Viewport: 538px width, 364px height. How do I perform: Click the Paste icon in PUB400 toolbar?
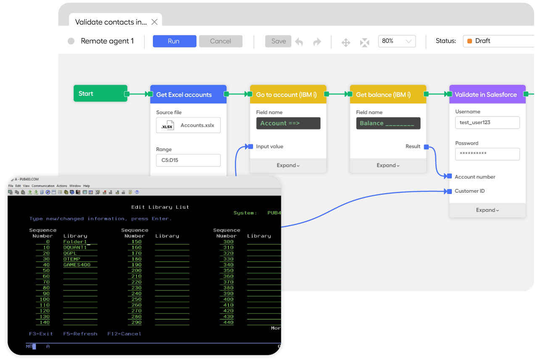[23, 192]
